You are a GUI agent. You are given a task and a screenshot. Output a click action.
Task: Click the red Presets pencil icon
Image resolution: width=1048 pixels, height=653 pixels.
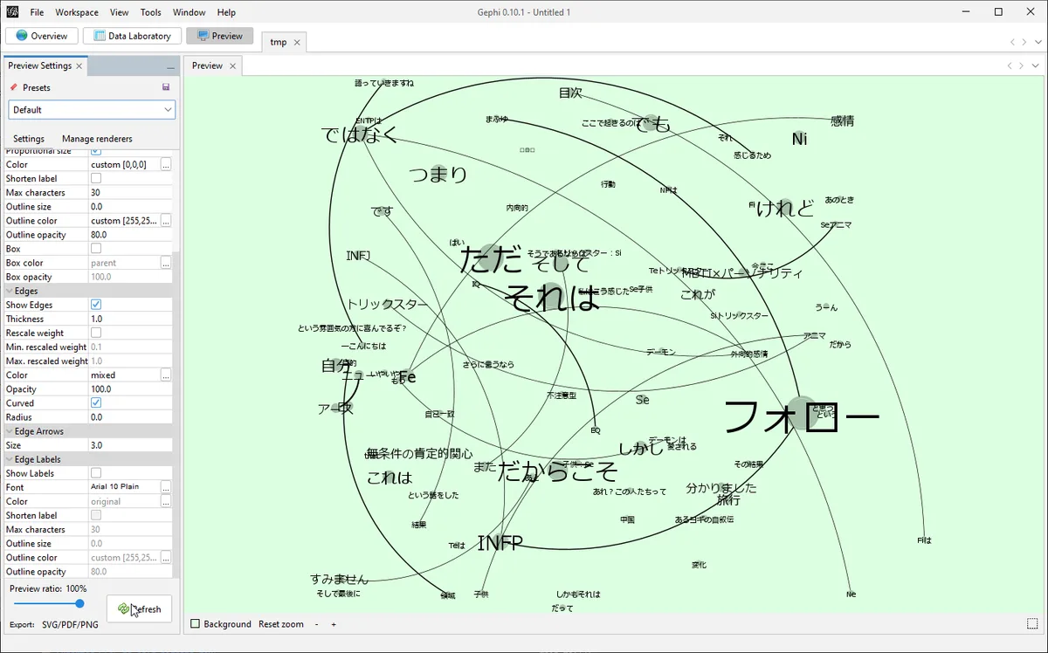point(14,87)
